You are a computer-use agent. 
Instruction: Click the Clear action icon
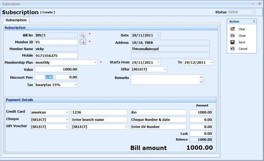coord(233,29)
